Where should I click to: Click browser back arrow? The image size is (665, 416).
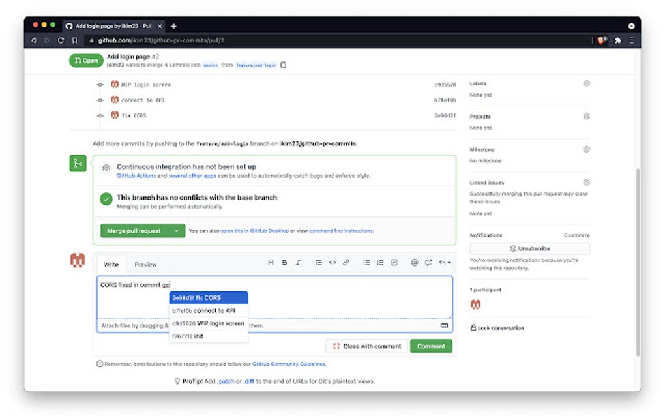pyautogui.click(x=34, y=40)
